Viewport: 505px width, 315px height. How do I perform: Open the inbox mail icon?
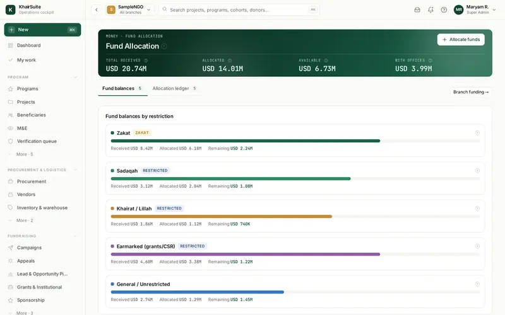click(417, 9)
